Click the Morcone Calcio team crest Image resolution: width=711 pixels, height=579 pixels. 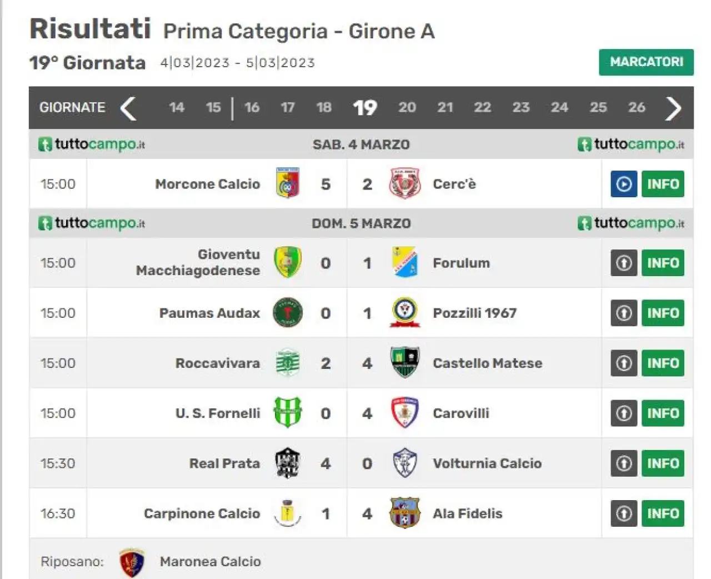(x=288, y=183)
